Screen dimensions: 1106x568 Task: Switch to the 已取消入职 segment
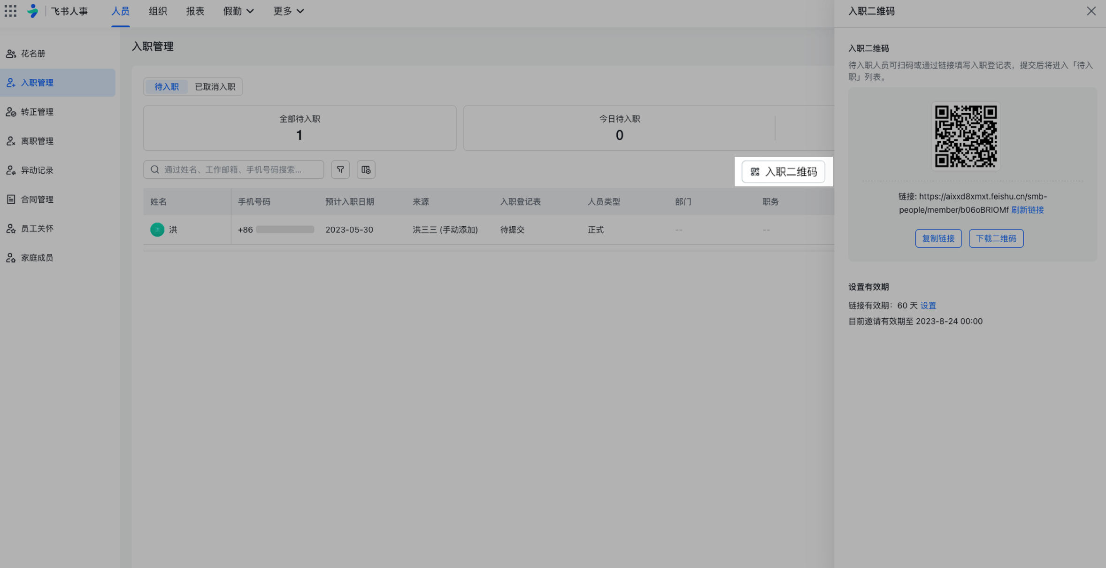[x=215, y=87]
